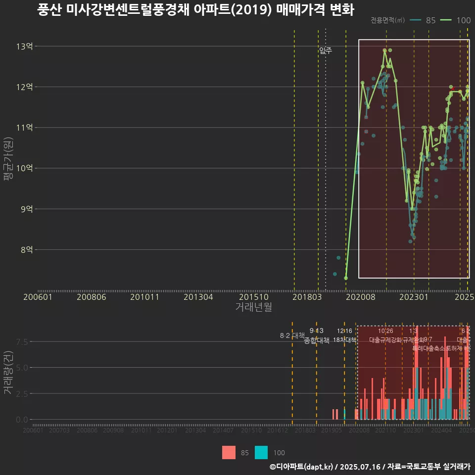This screenshot has width=475, height=475.
Task: Click the 200703 tick label on the volume chart
Action: pyautogui.click(x=59, y=430)
